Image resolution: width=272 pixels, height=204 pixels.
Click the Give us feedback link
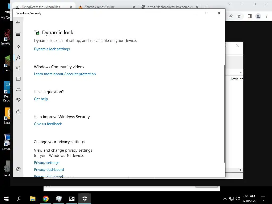48,124
